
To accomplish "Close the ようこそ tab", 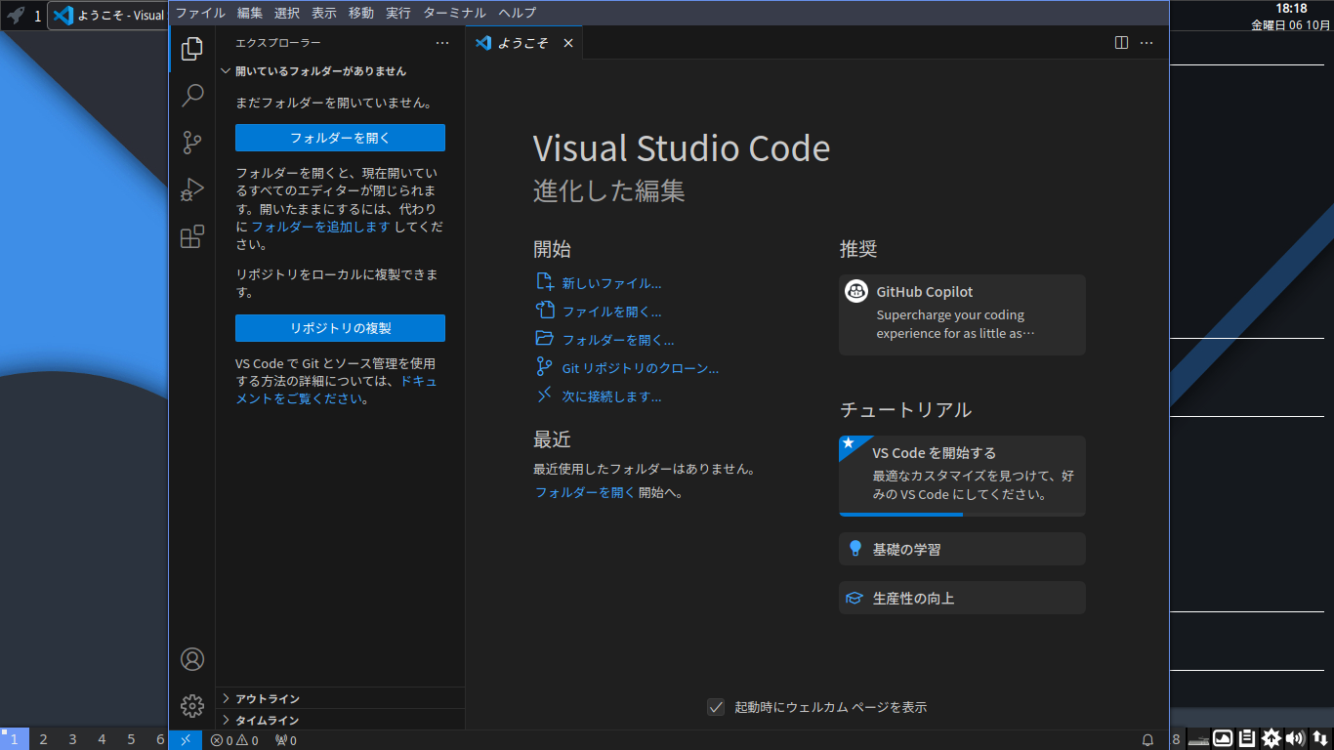I will [x=568, y=43].
